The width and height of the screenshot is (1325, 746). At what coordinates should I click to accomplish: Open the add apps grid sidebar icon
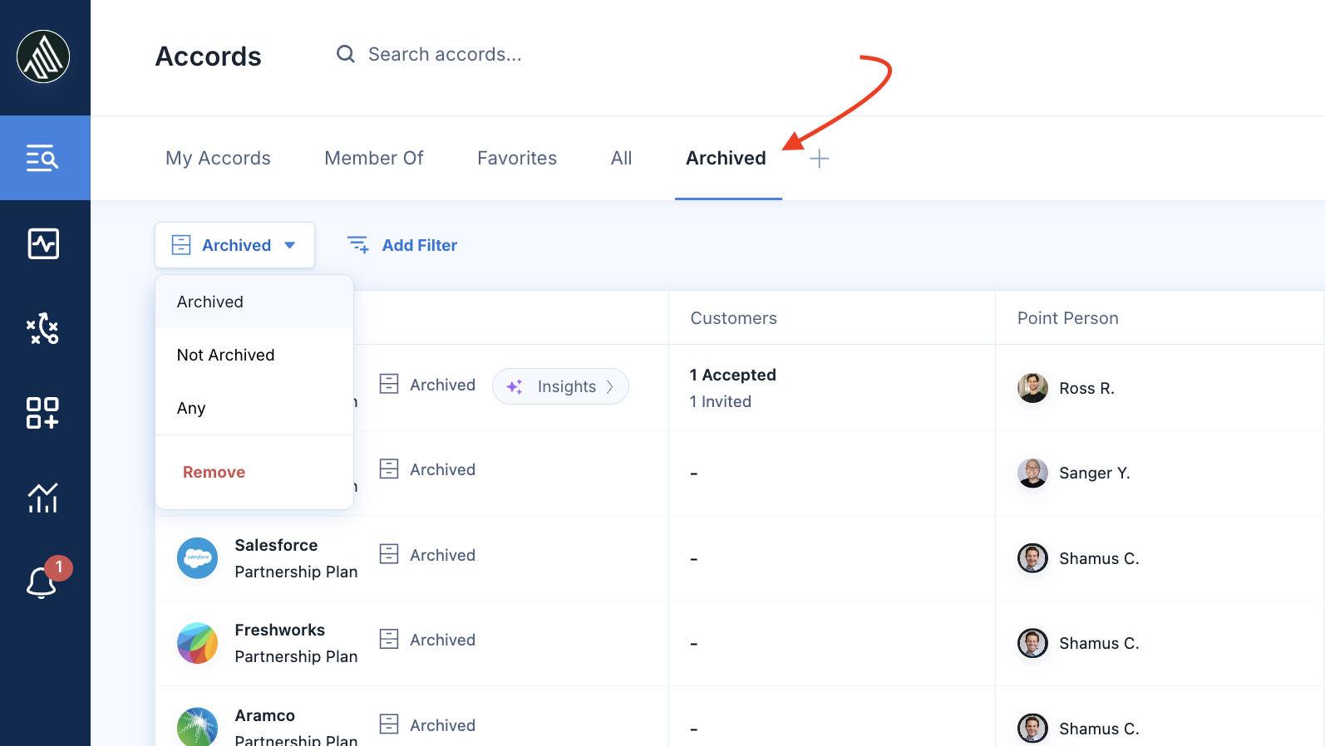[x=43, y=413]
